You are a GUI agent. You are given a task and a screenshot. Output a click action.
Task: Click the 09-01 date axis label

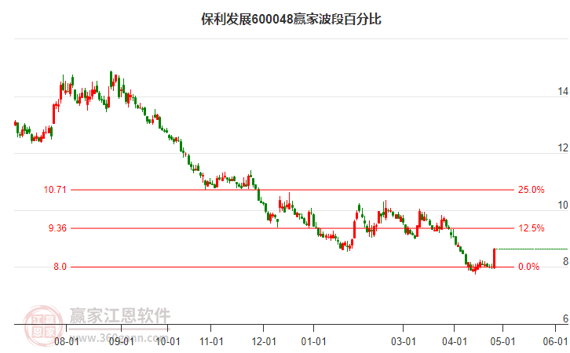[x=122, y=341]
